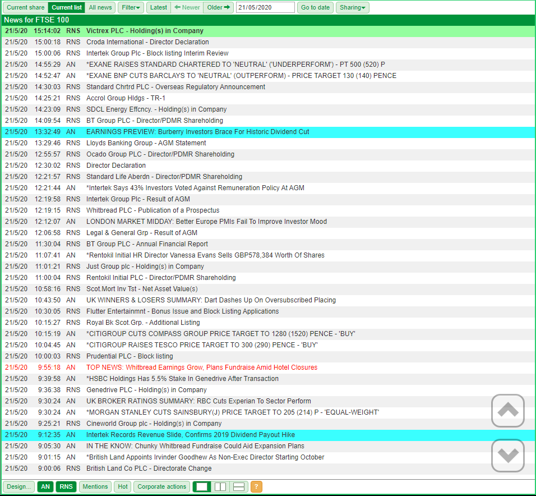Image resolution: width=536 pixels, height=496 pixels.
Task: Open the Filter dropdown
Action: coord(131,7)
